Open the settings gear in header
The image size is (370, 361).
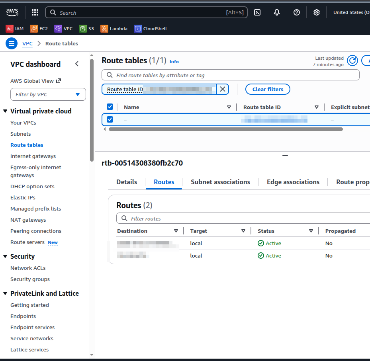pos(317,12)
